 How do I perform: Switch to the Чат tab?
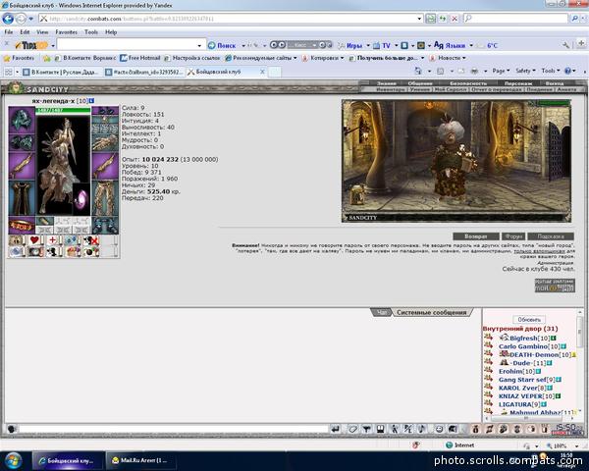click(381, 312)
